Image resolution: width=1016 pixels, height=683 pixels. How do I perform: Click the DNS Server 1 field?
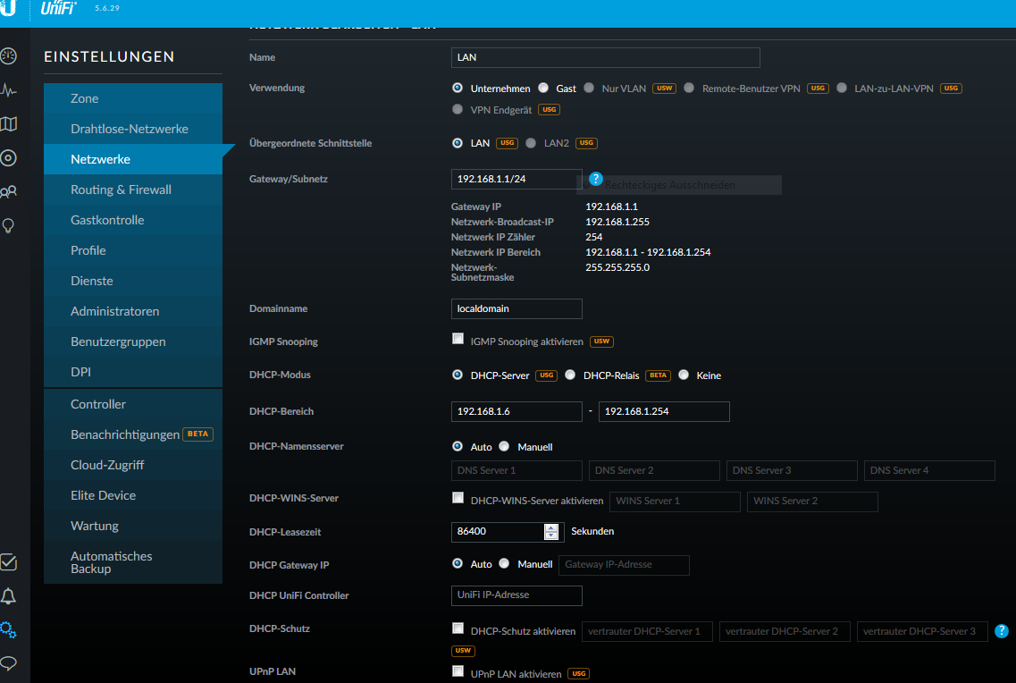[516, 470]
